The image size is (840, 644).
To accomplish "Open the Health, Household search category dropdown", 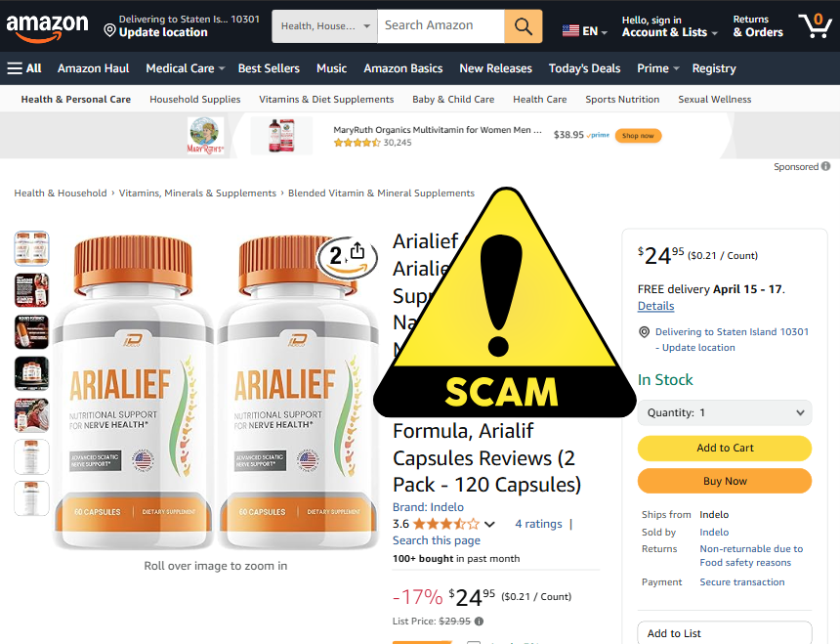I will pos(324,25).
